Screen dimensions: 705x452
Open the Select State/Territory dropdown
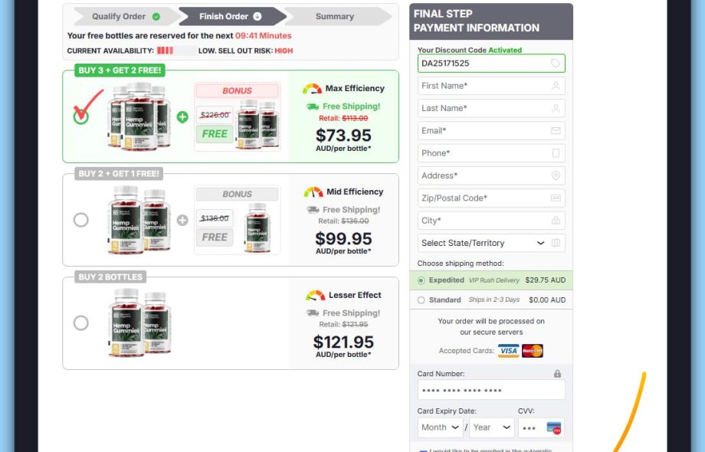(483, 243)
